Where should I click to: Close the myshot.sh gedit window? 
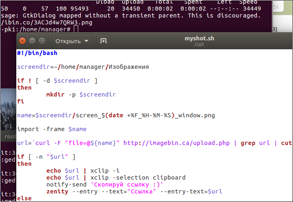pos(22,41)
